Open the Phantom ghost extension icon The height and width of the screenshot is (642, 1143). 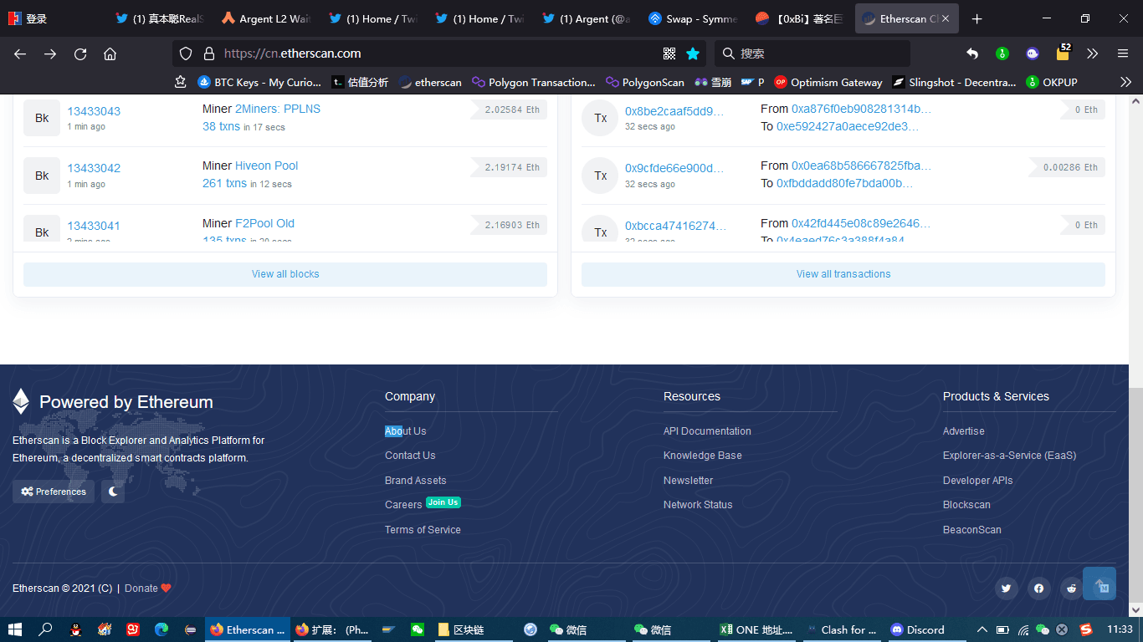(1033, 53)
